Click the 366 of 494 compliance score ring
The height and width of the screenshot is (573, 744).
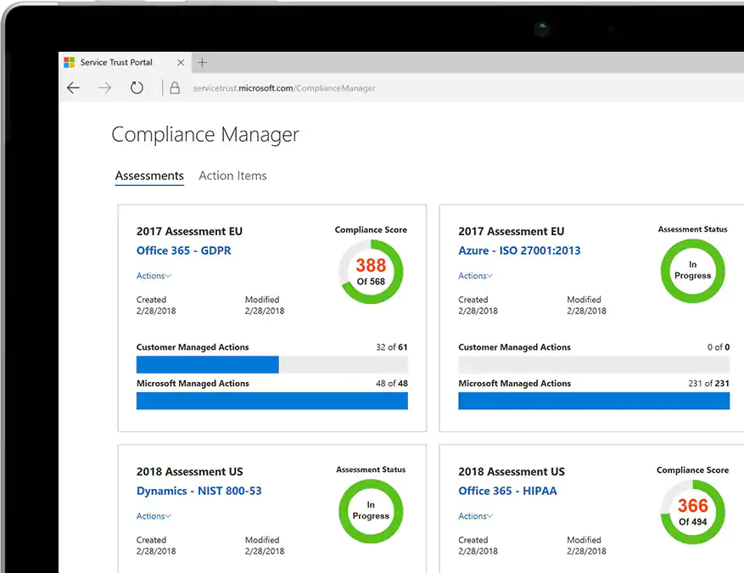(693, 512)
